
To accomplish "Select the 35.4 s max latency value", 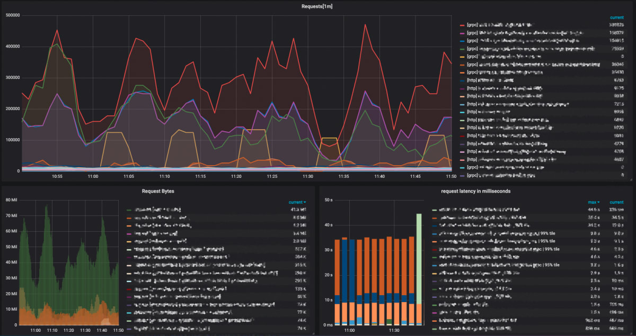I will (x=593, y=218).
